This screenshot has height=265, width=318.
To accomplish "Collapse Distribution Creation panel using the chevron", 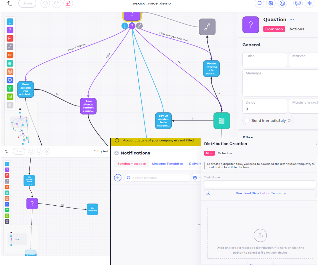I will click(316, 144).
